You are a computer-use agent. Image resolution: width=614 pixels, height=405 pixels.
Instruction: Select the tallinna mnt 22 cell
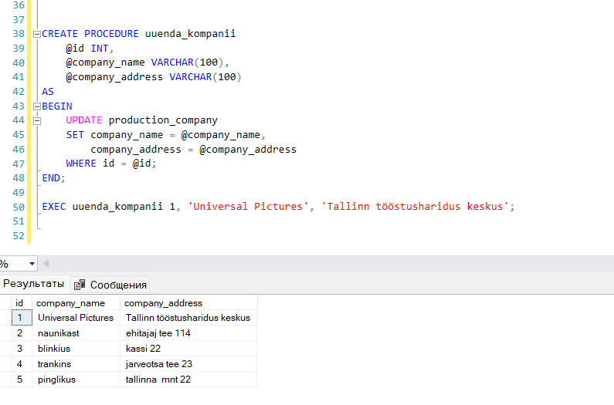[x=188, y=380]
